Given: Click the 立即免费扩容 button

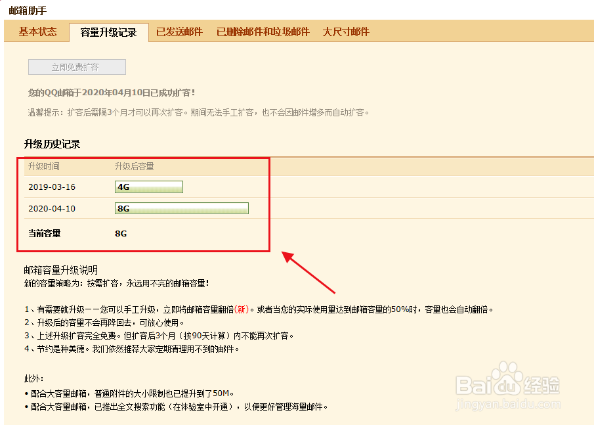Looking at the screenshot, I should (76, 66).
